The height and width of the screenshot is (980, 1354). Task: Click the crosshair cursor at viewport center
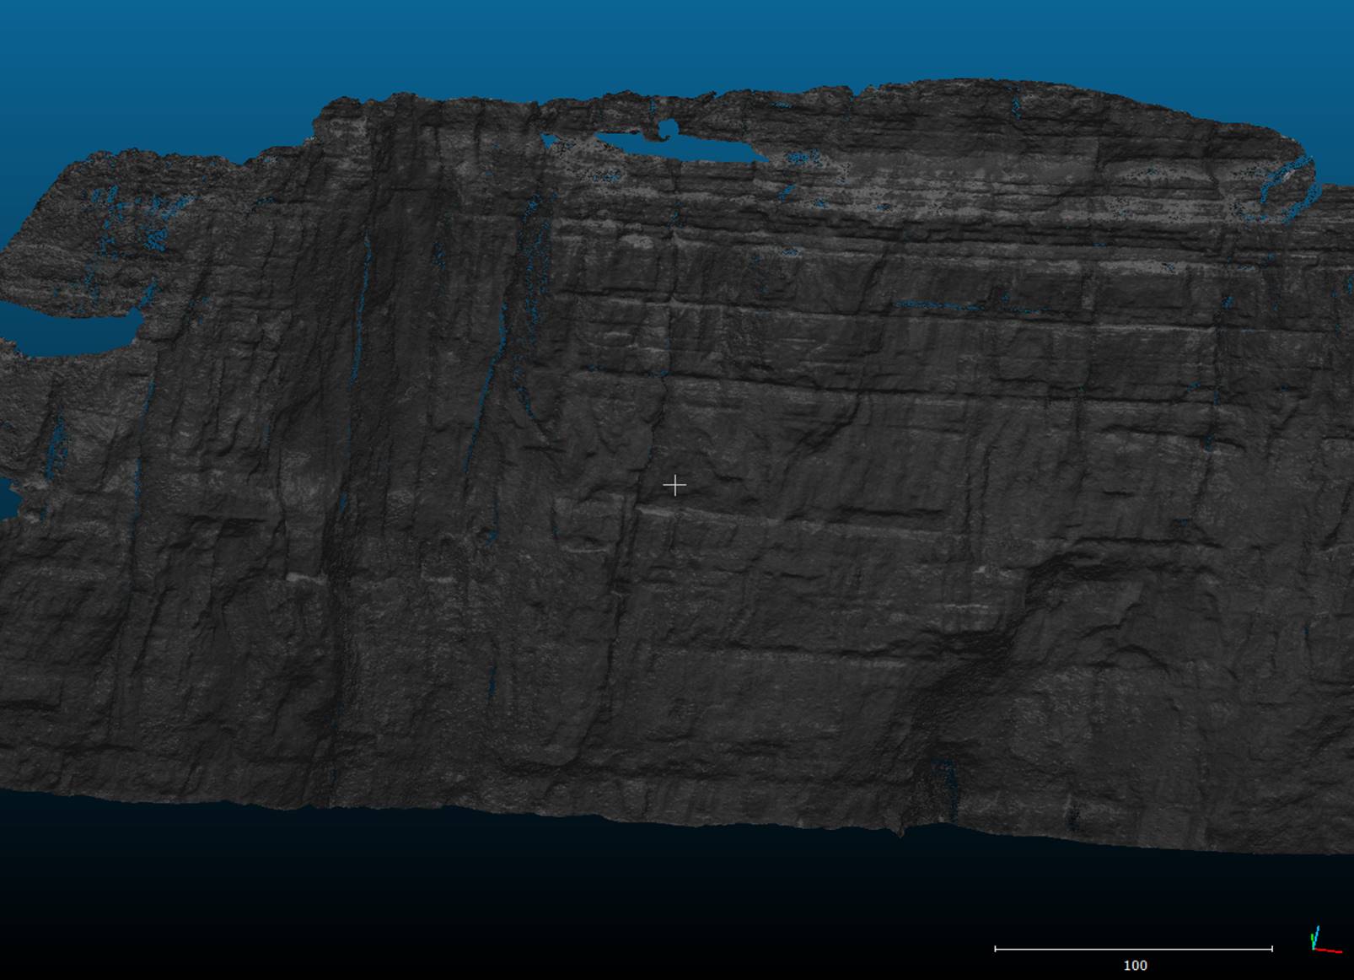(677, 486)
